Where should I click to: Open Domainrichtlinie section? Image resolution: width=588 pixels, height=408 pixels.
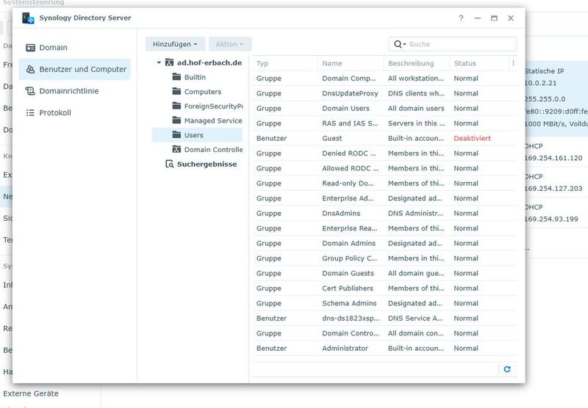point(75,91)
